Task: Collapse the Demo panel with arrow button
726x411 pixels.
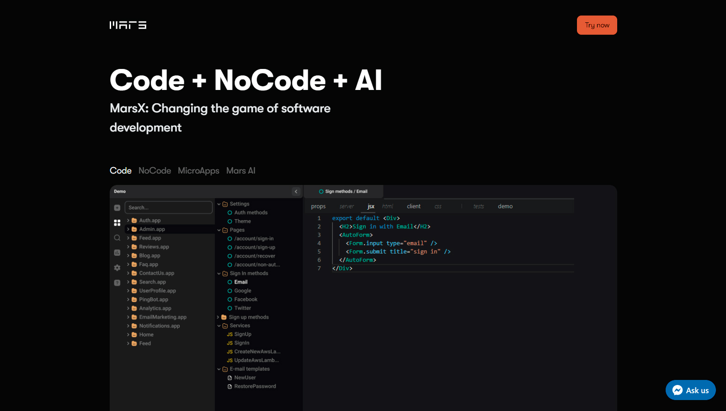Action: point(296,192)
